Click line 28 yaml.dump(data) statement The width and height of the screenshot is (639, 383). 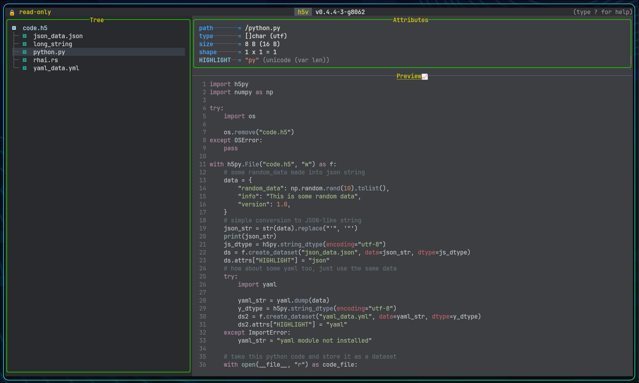[x=283, y=300]
